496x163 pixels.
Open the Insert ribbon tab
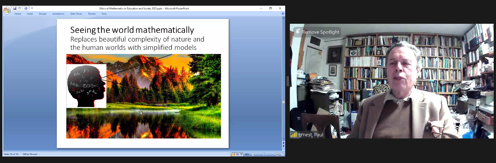point(29,14)
